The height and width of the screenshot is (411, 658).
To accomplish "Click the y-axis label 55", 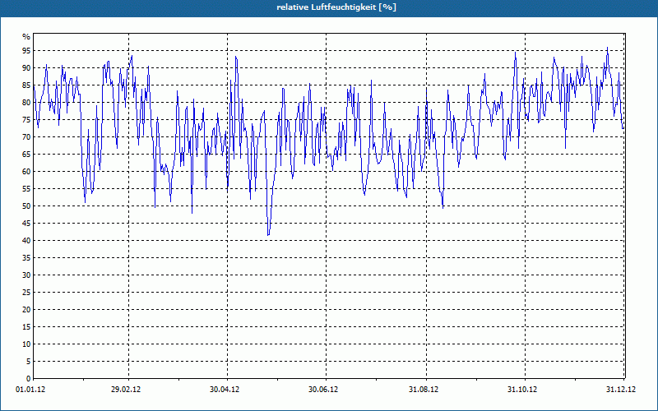I will pos(26,189).
